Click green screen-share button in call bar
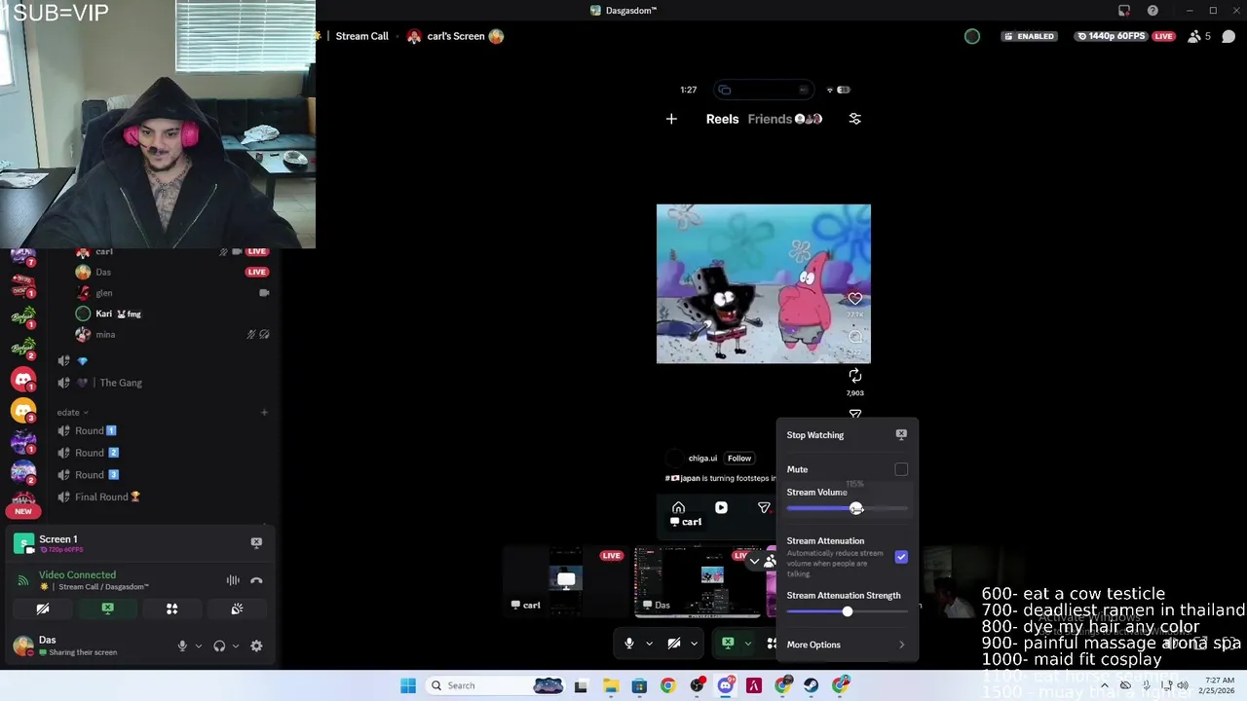Screen dimensions: 1247x701 728,644
